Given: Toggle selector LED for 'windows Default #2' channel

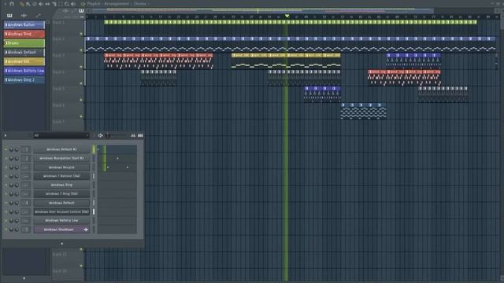Looking at the screenshot, I should pyautogui.click(x=94, y=149).
